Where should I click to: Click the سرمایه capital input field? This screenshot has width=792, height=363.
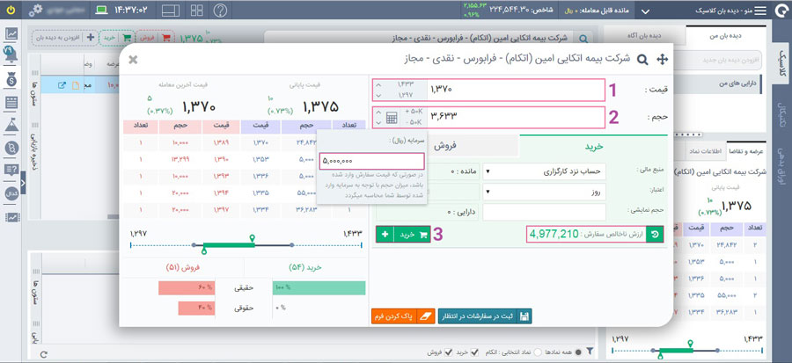click(x=371, y=162)
